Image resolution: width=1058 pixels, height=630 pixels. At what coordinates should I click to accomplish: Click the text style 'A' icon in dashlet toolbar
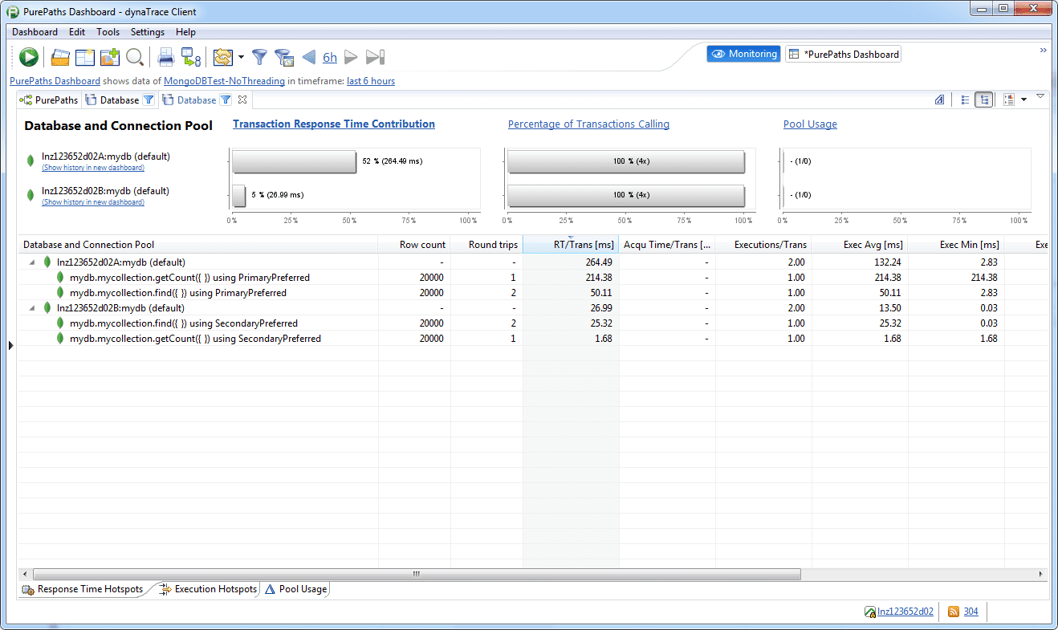pos(940,100)
